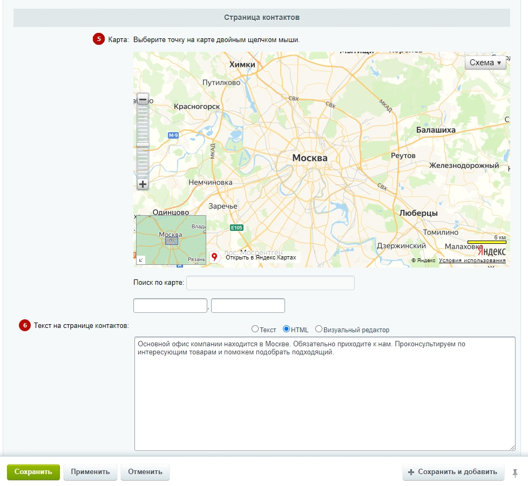Image resolution: width=528 pixels, height=486 pixels.
Task: Open Условия использования link
Action: [x=472, y=261]
